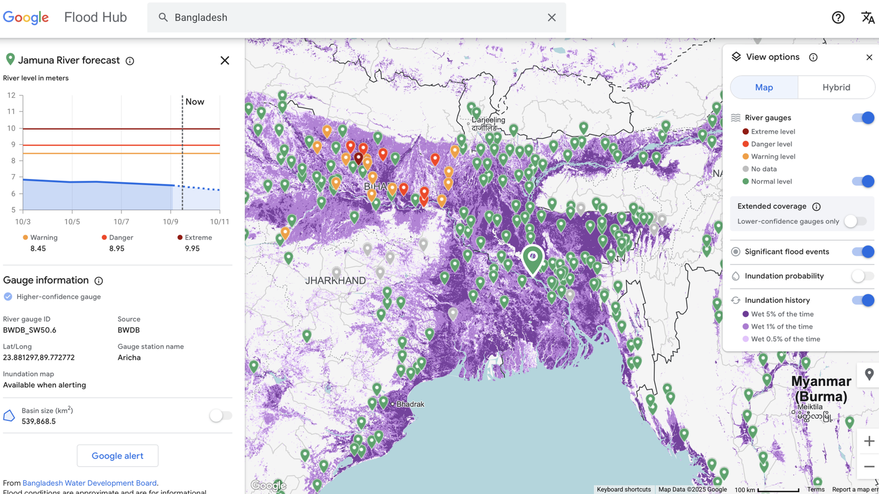Screen dimensions: 879x494
Task: Click info icon beside Jamuna River forecast
Action: pyautogui.click(x=130, y=61)
